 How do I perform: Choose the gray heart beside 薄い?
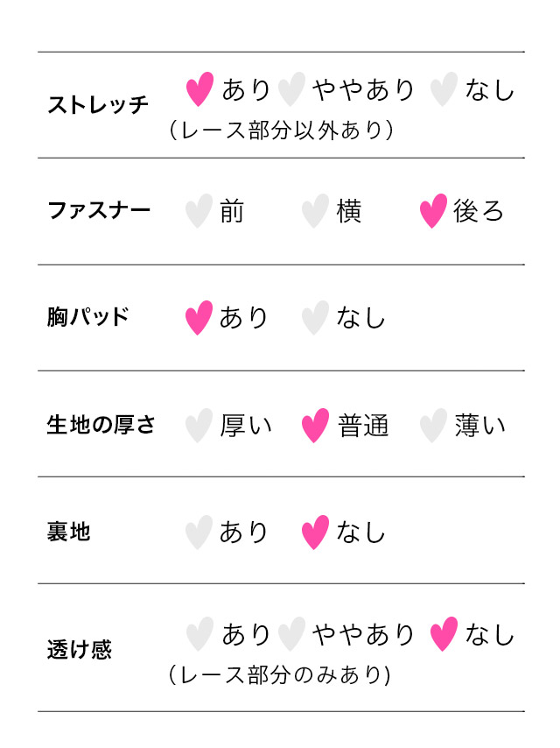[433, 426]
